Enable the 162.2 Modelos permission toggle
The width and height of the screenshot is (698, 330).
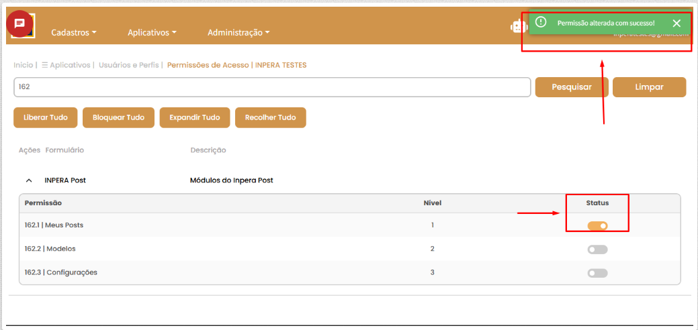coord(597,250)
